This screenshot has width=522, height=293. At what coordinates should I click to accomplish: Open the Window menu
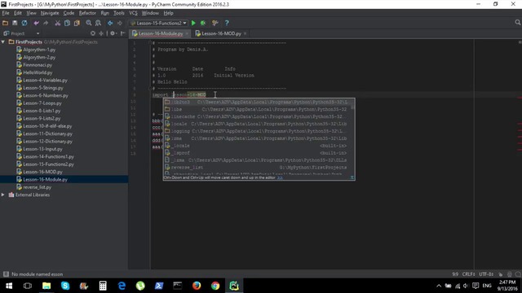(x=150, y=13)
